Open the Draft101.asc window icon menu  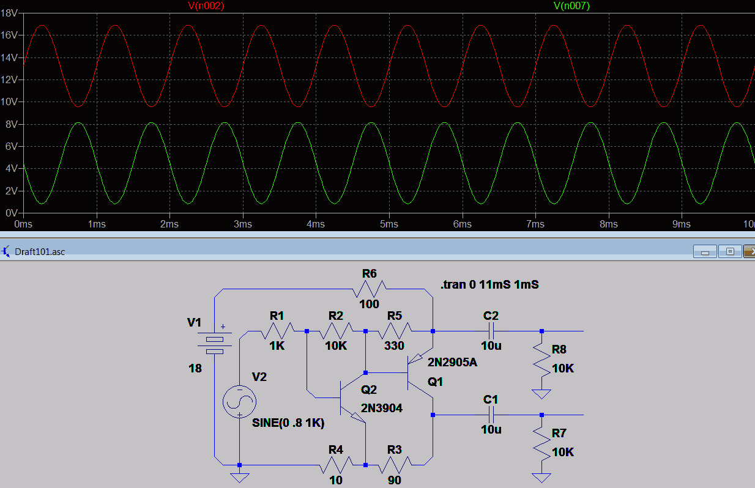click(x=7, y=251)
